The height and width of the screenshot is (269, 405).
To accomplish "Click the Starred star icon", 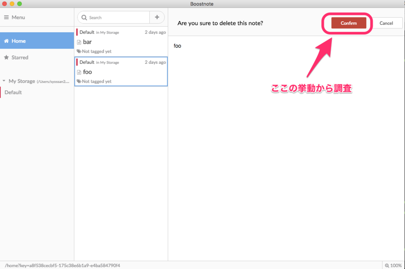I will 6,57.
